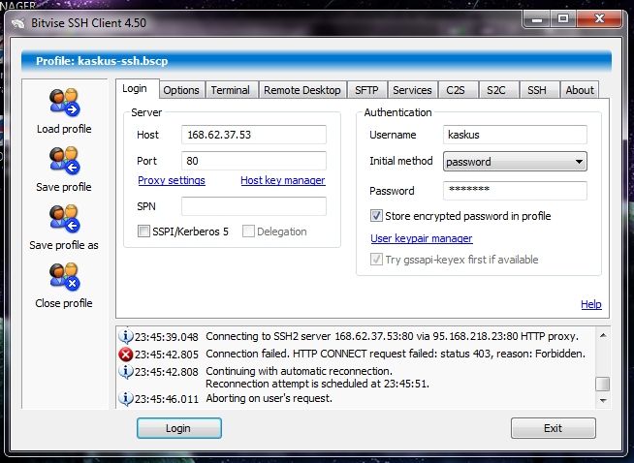
Task: Click the log scrollbar up arrow
Action: pos(603,335)
